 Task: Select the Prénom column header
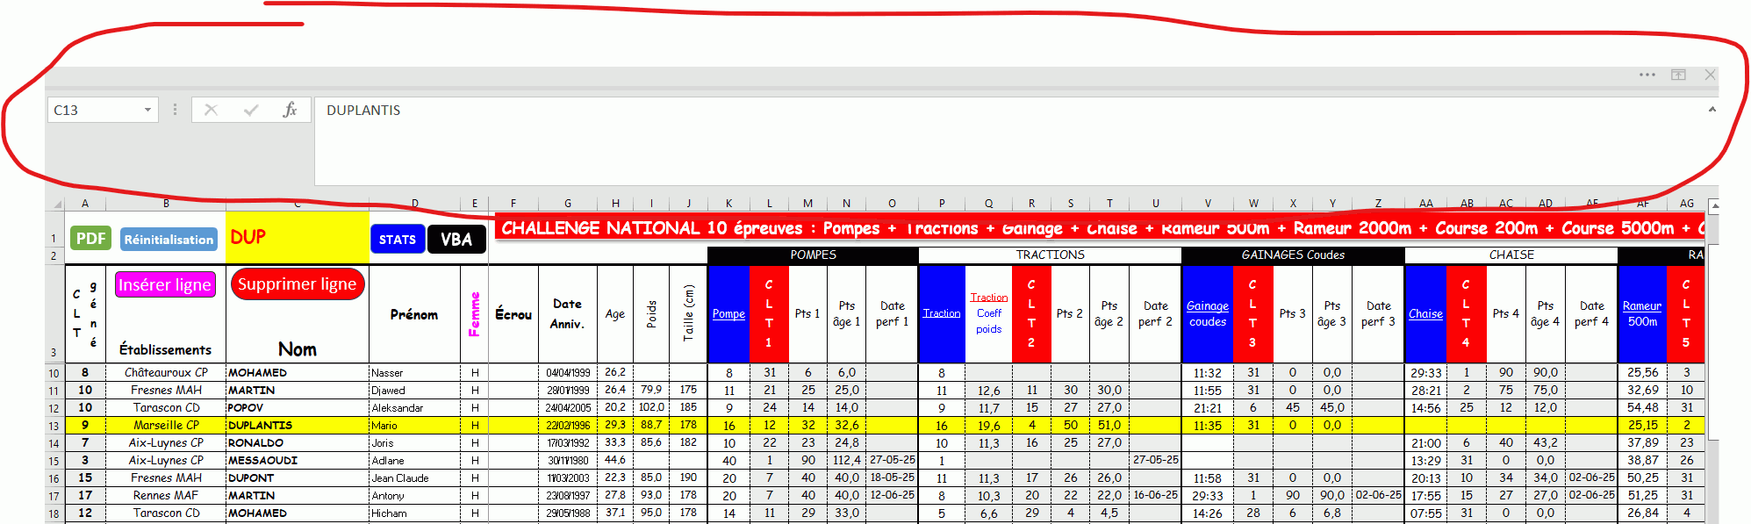(414, 314)
